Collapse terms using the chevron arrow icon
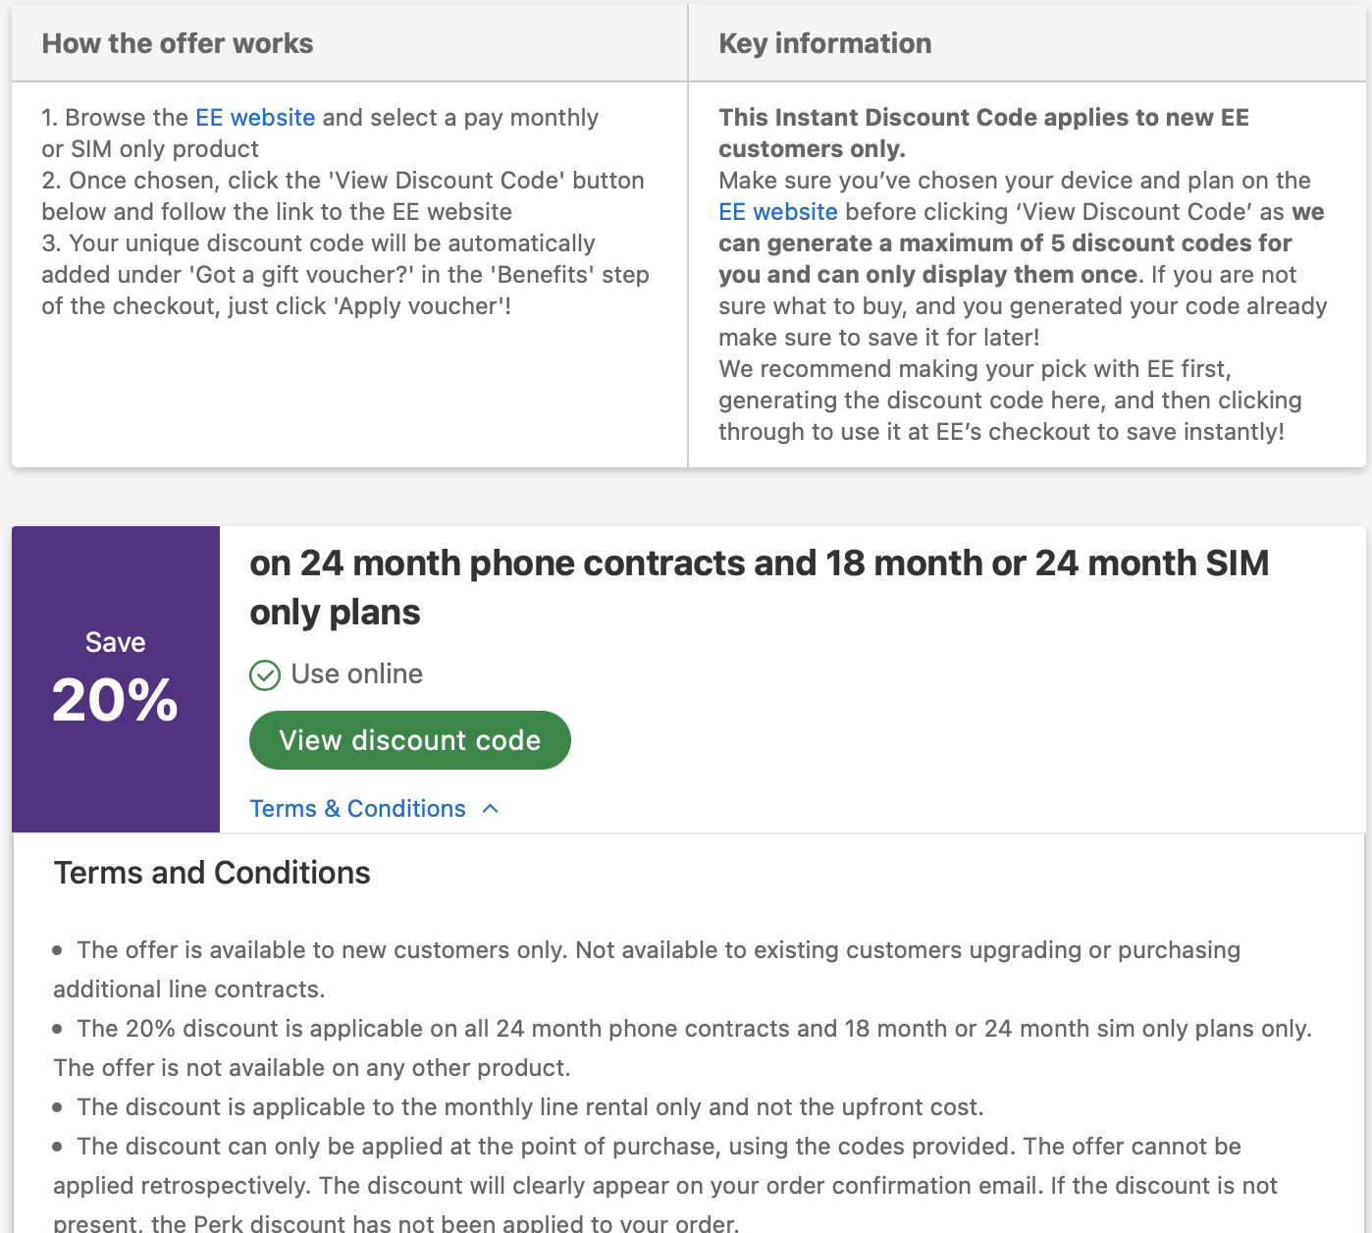This screenshot has width=1372, height=1233. [491, 809]
